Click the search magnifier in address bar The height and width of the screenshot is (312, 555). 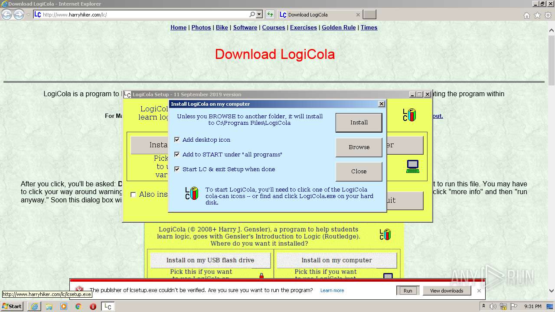[x=252, y=14]
